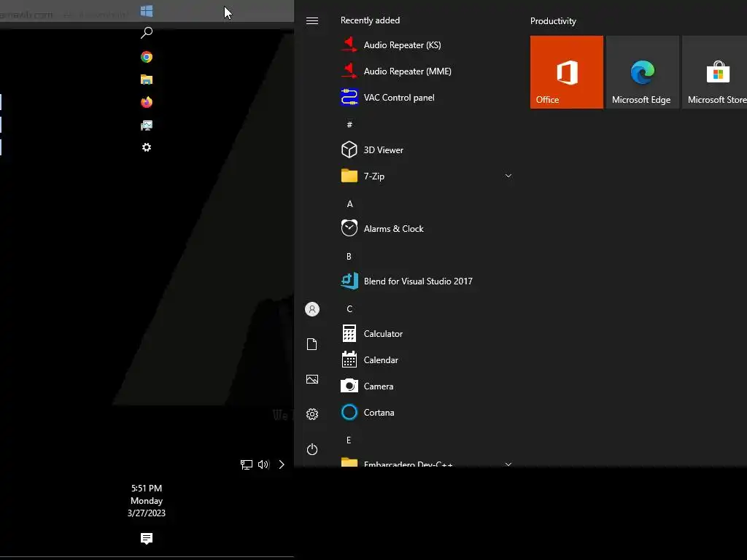The width and height of the screenshot is (747, 560).
Task: Select the # letter header
Action: point(349,124)
